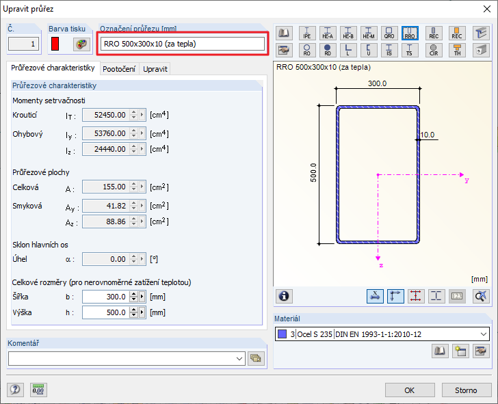498x404 pixels.
Task: Select the CIR circular section
Action: point(434,50)
